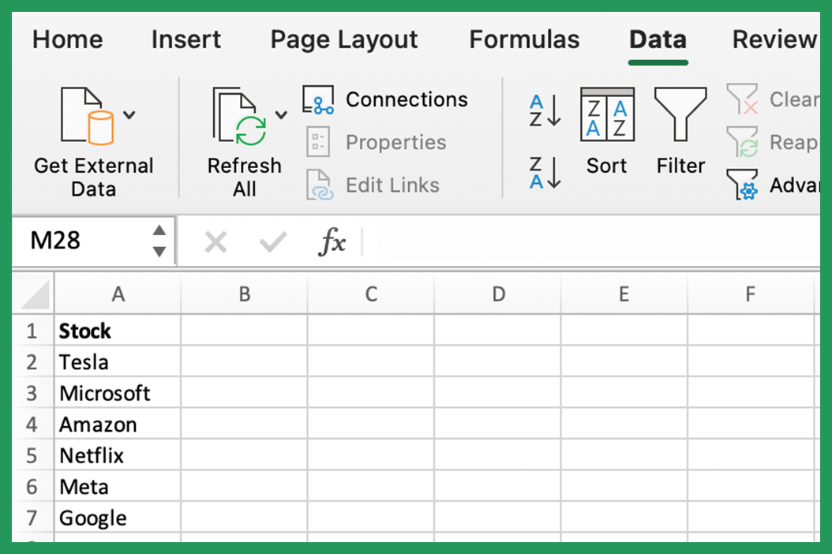Select row 2 header
The height and width of the screenshot is (554, 832).
tap(32, 362)
